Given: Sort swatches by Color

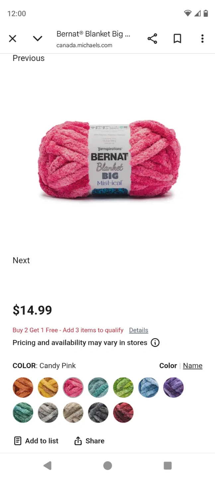Looking at the screenshot, I should [168, 365].
